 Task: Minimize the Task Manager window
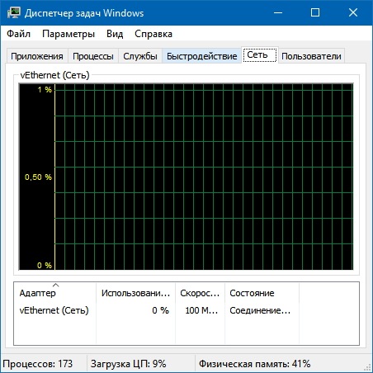(x=278, y=12)
